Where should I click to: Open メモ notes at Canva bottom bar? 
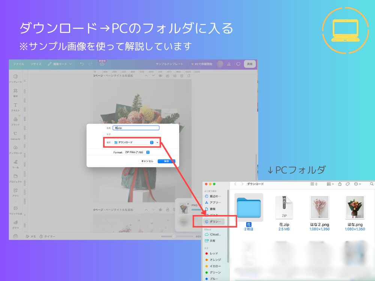(x=31, y=236)
